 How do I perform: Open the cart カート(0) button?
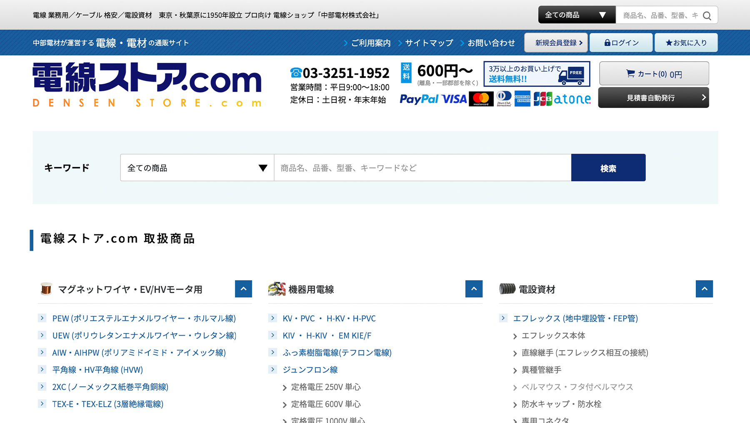(x=654, y=74)
